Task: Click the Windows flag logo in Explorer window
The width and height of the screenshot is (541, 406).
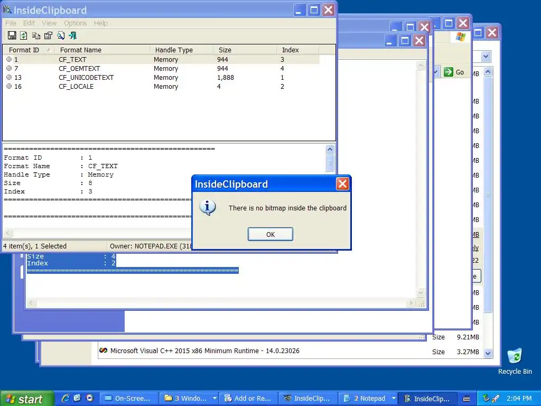Action: 460,37
